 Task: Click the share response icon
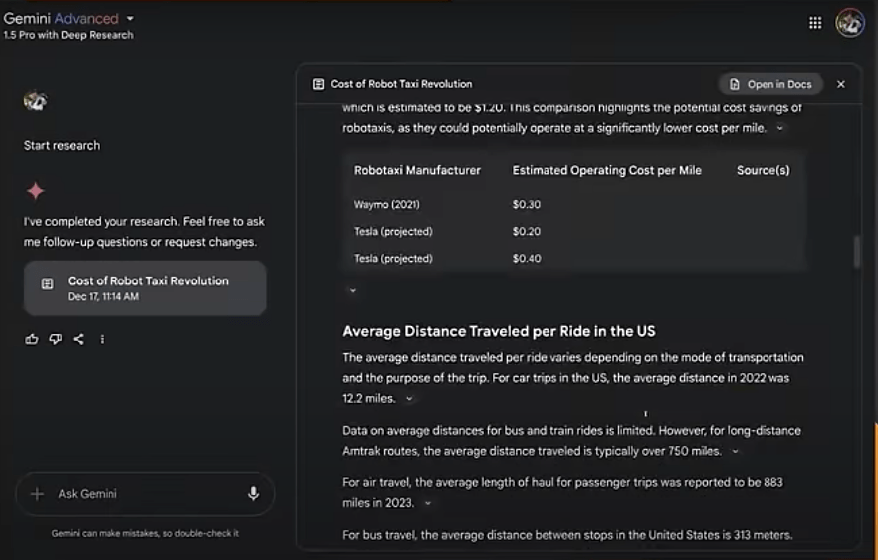[78, 339]
